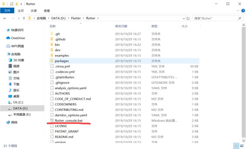Viewport: 246px width, 149px height.
Task: Open 3D 对象 in the navigation pane
Action: point(19,60)
